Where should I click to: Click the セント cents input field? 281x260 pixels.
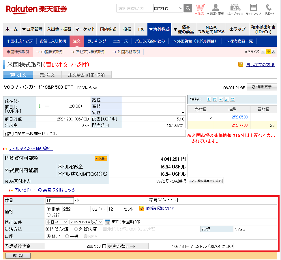(115, 209)
